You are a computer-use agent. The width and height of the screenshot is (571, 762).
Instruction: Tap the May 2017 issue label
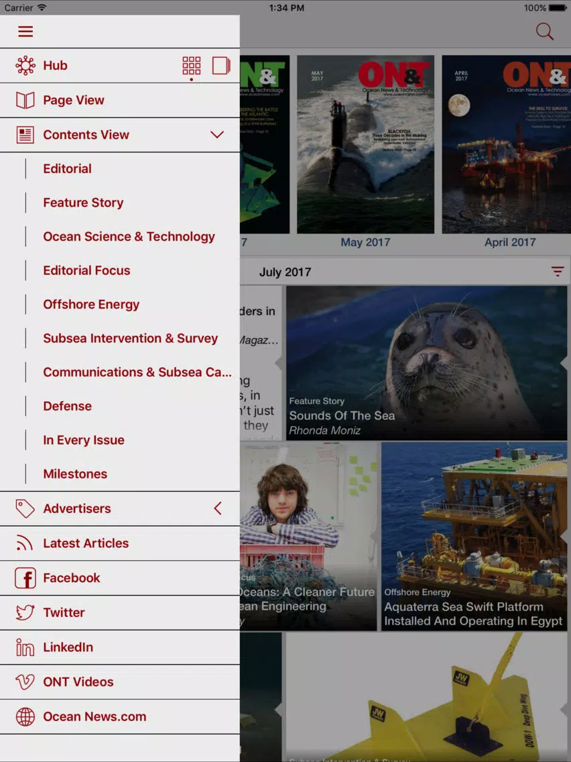tap(366, 242)
